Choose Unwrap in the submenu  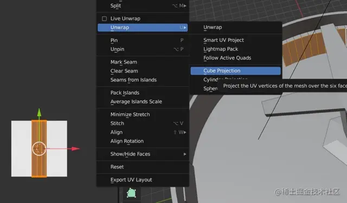(236, 28)
